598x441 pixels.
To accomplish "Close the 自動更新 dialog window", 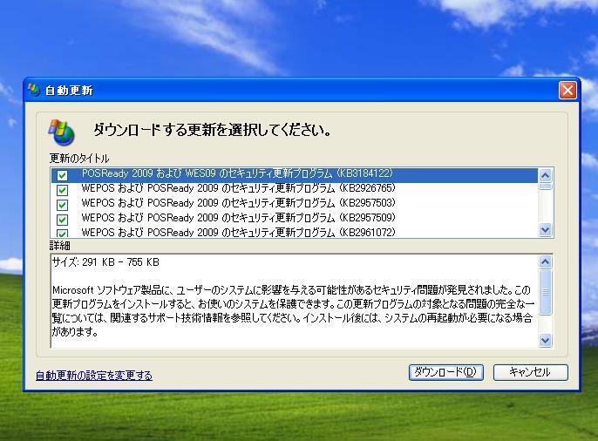I will tap(567, 91).
